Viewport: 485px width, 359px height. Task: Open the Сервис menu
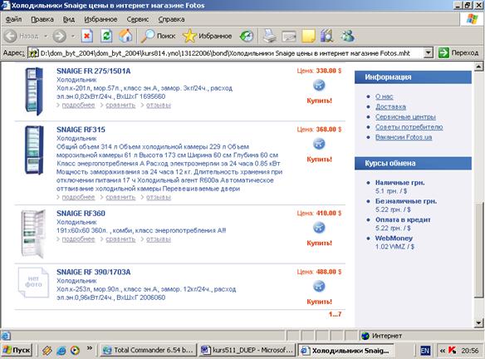point(138,19)
